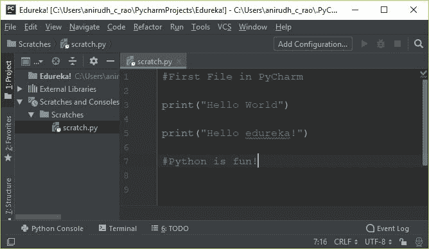Screen dimensions: 429x249
Task: Open the Refactor menu
Action: (x=148, y=27)
